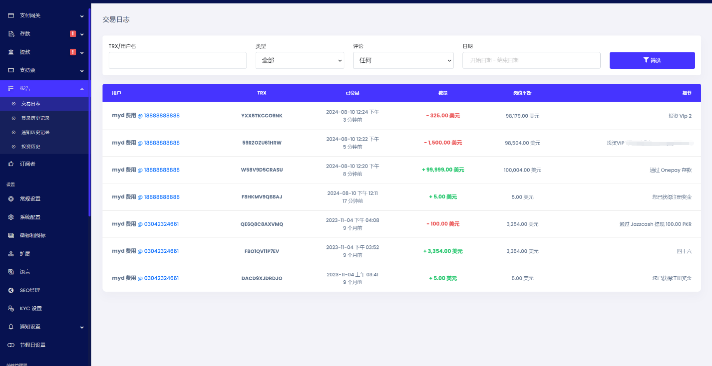712x366 pixels.
Task: Click the logo and favicon (徽标和图标) icon
Action: tap(11, 235)
